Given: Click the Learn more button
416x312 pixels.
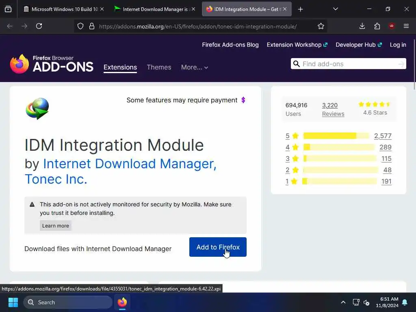Looking at the screenshot, I should tap(55, 226).
